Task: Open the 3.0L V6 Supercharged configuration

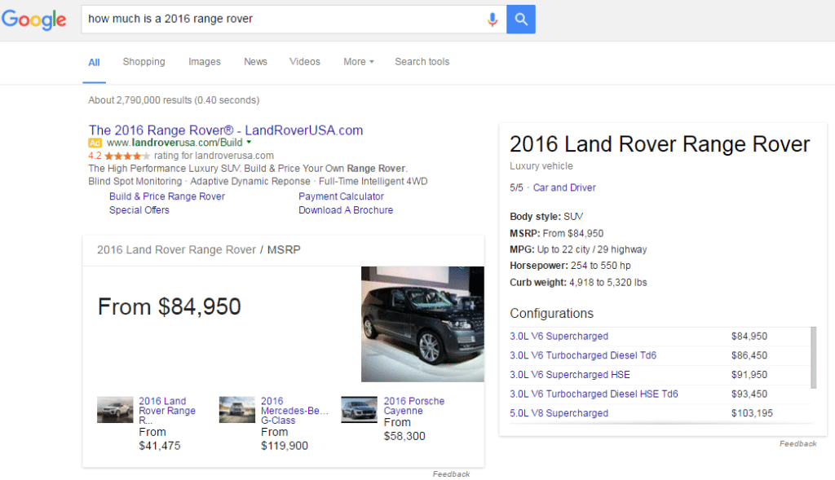Action: point(559,337)
